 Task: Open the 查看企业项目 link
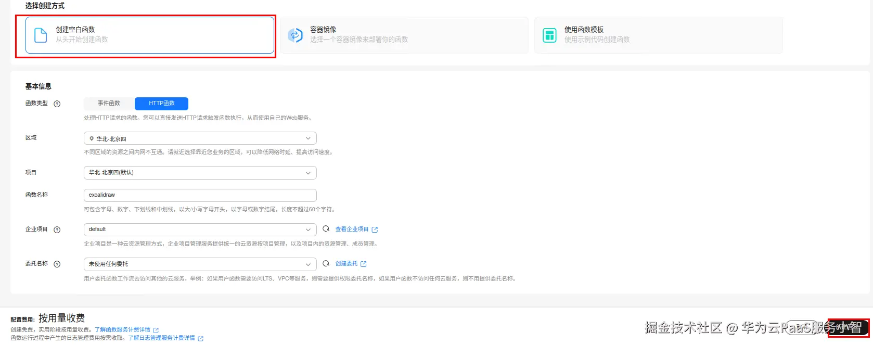click(x=352, y=229)
